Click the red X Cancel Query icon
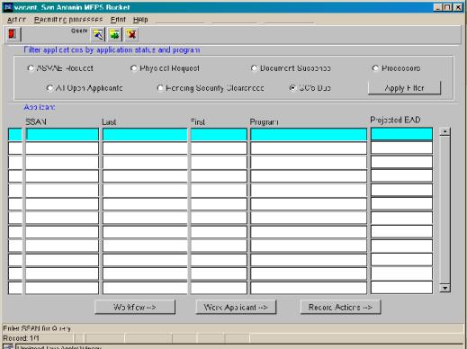The height and width of the screenshot is (349, 467). coord(131,34)
